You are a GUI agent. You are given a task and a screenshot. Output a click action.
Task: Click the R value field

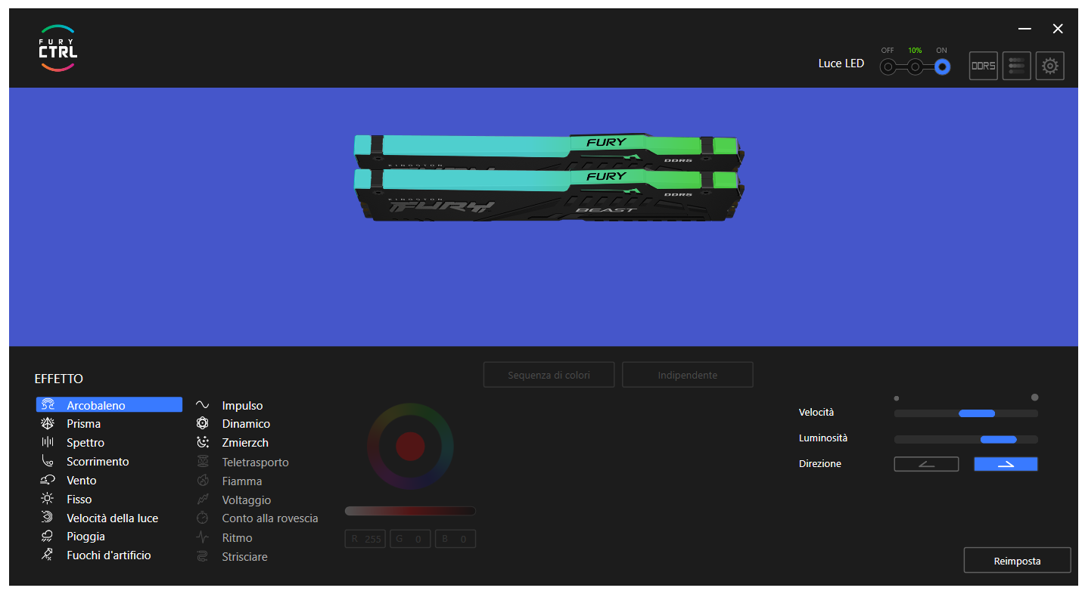coord(366,539)
